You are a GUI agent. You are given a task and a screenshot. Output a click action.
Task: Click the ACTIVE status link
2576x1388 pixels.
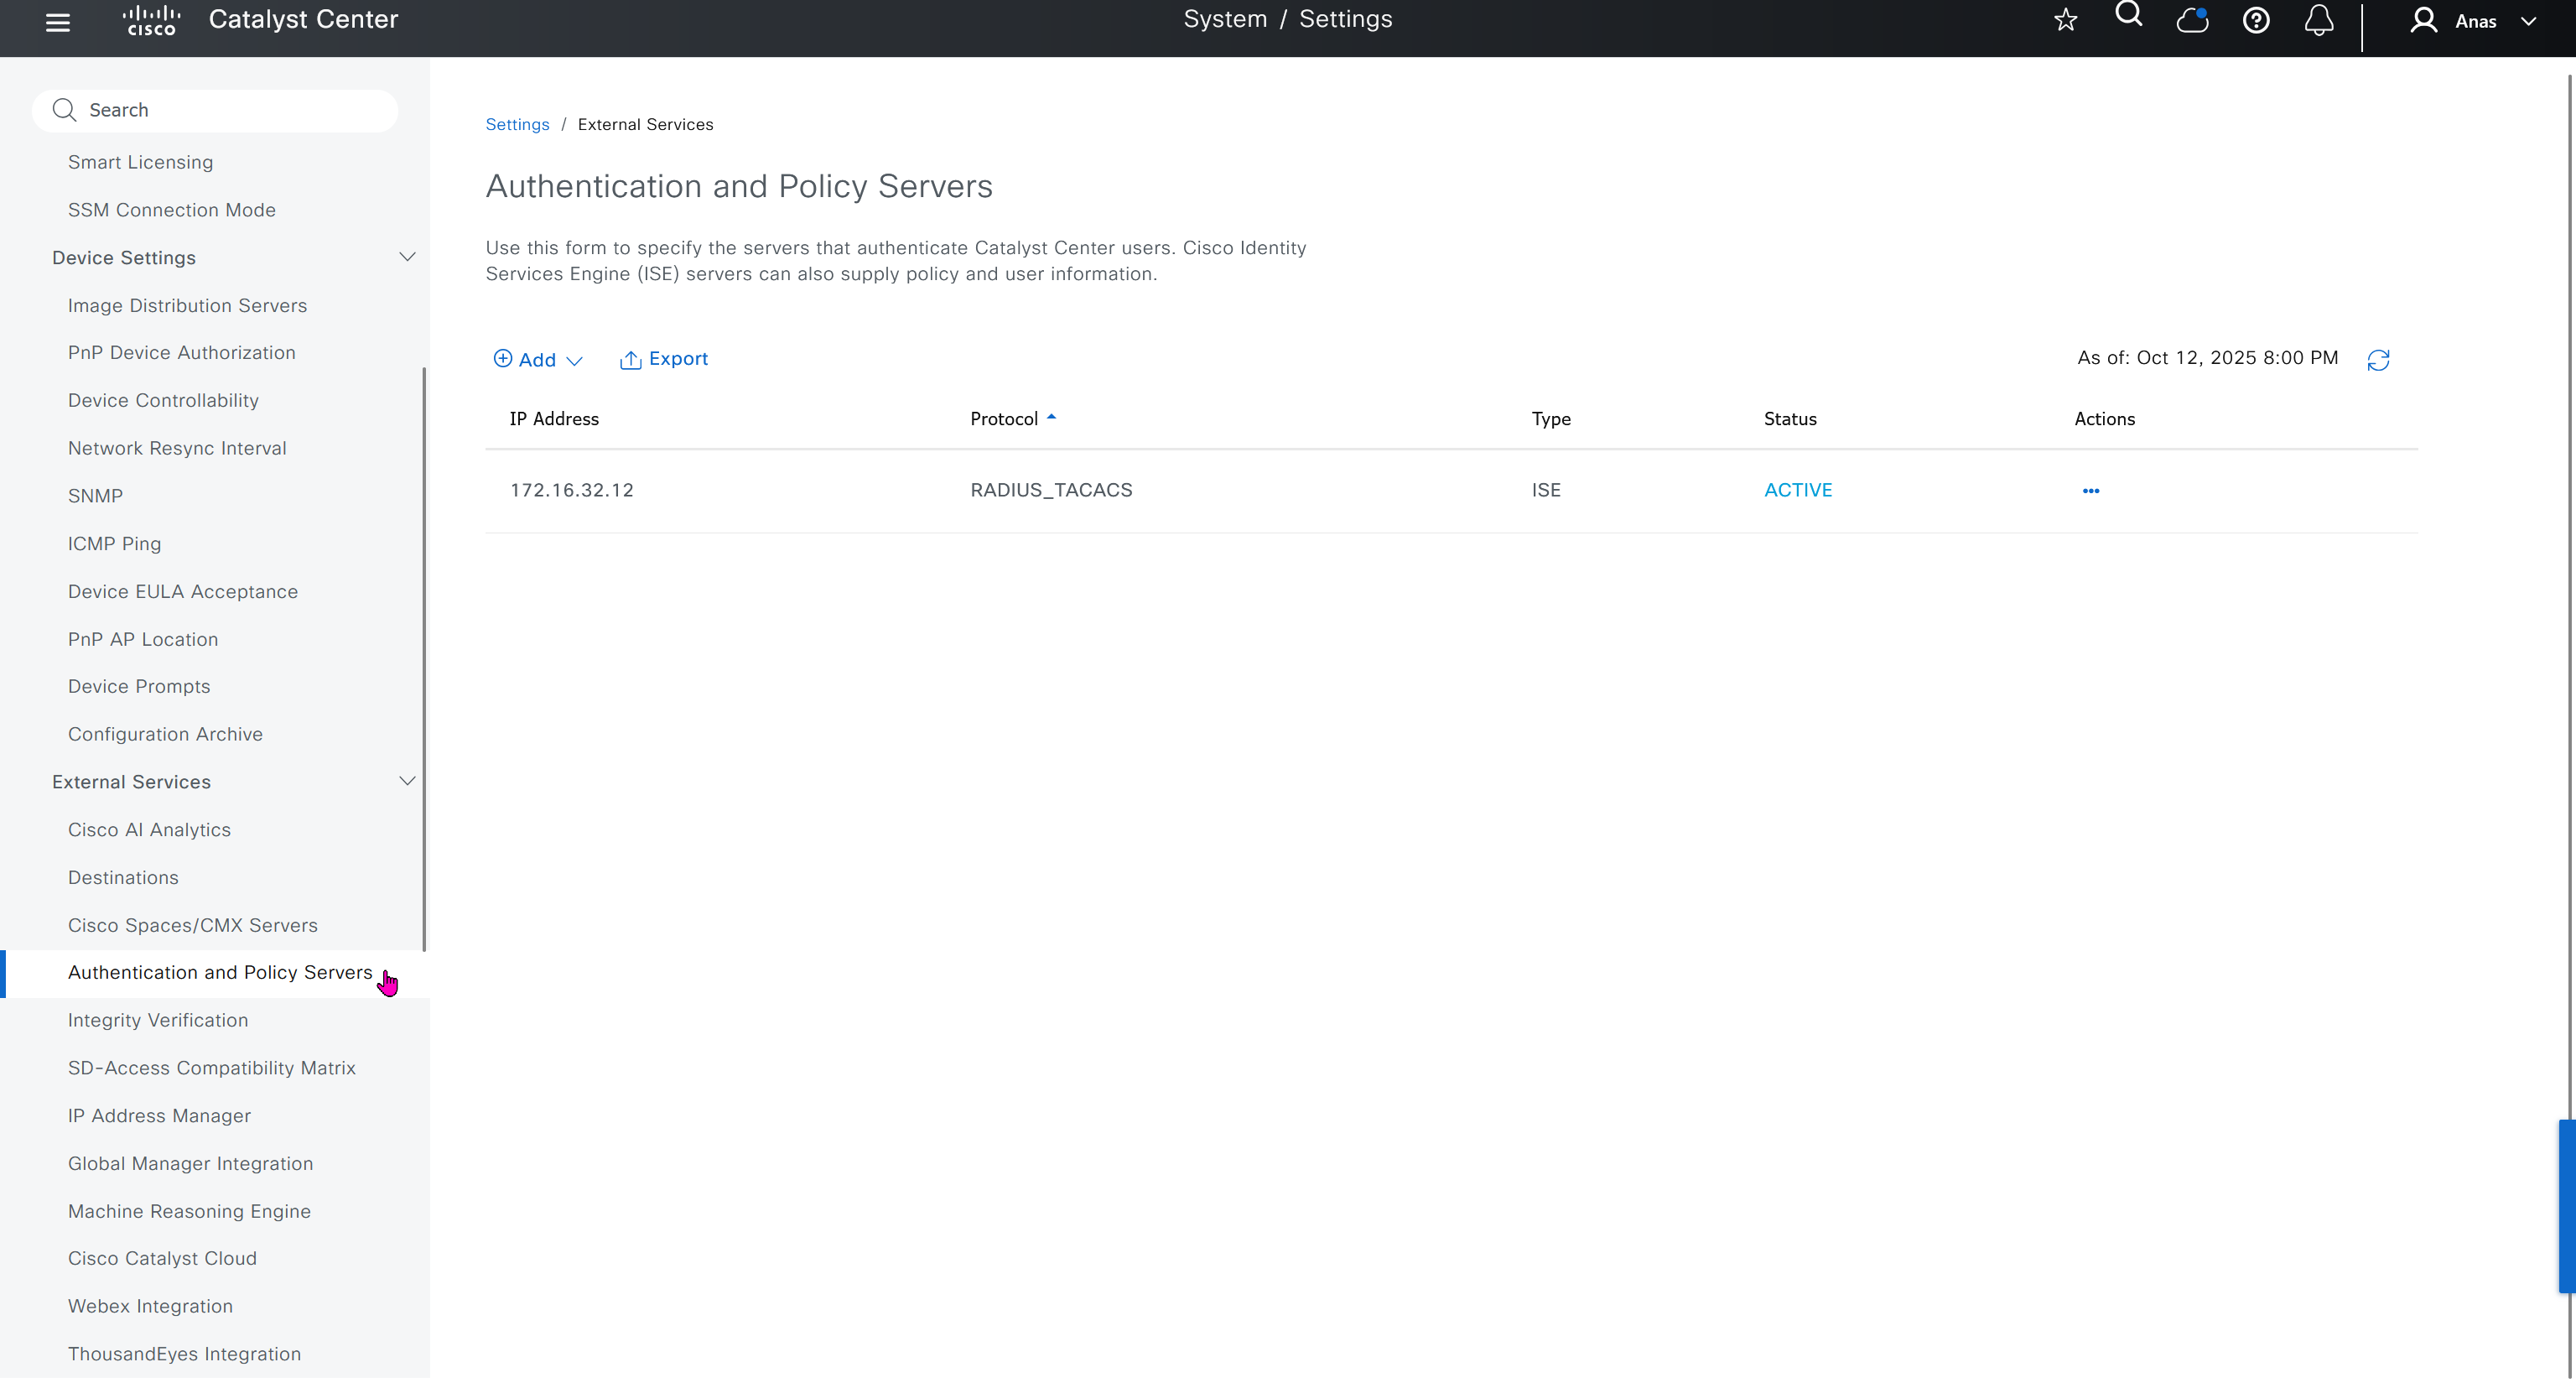point(1797,491)
